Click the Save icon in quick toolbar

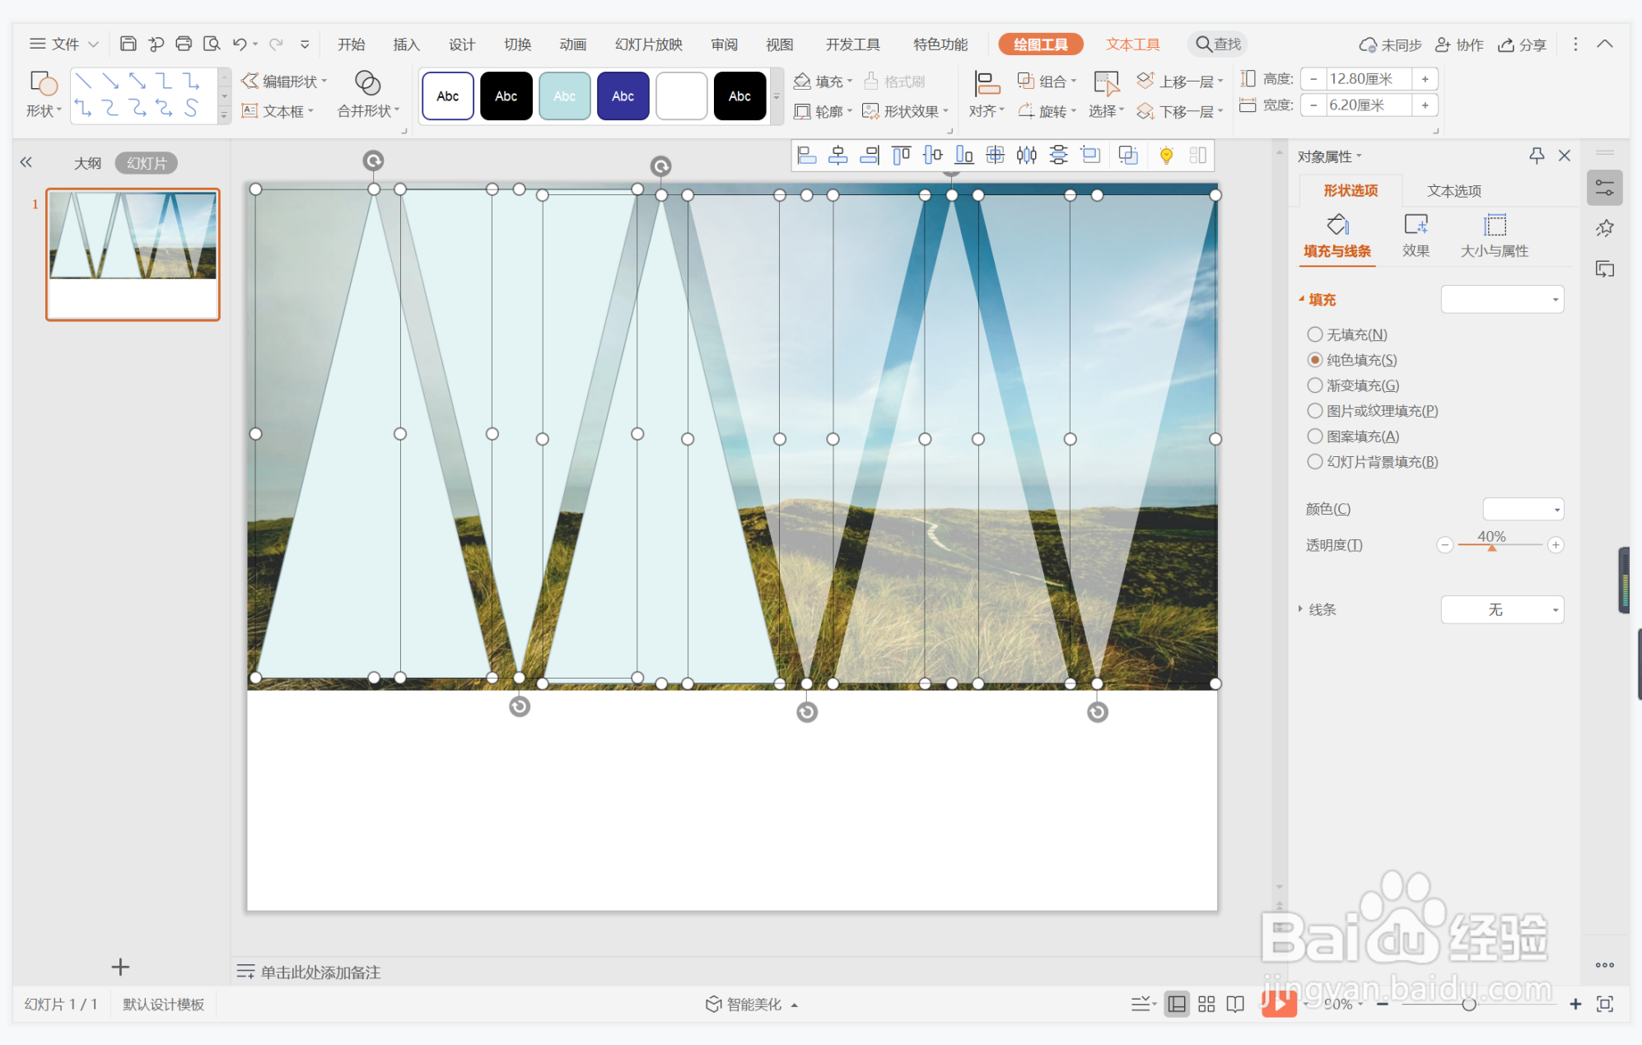pyautogui.click(x=128, y=44)
